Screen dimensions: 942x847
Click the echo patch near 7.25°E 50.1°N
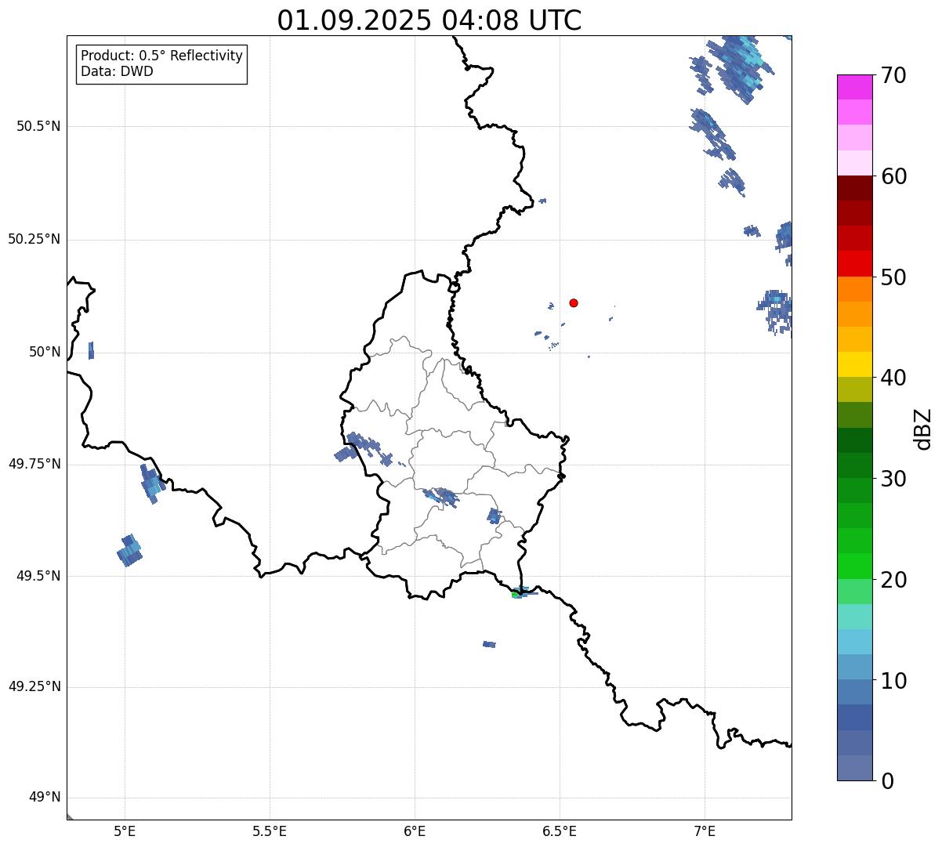(776, 311)
